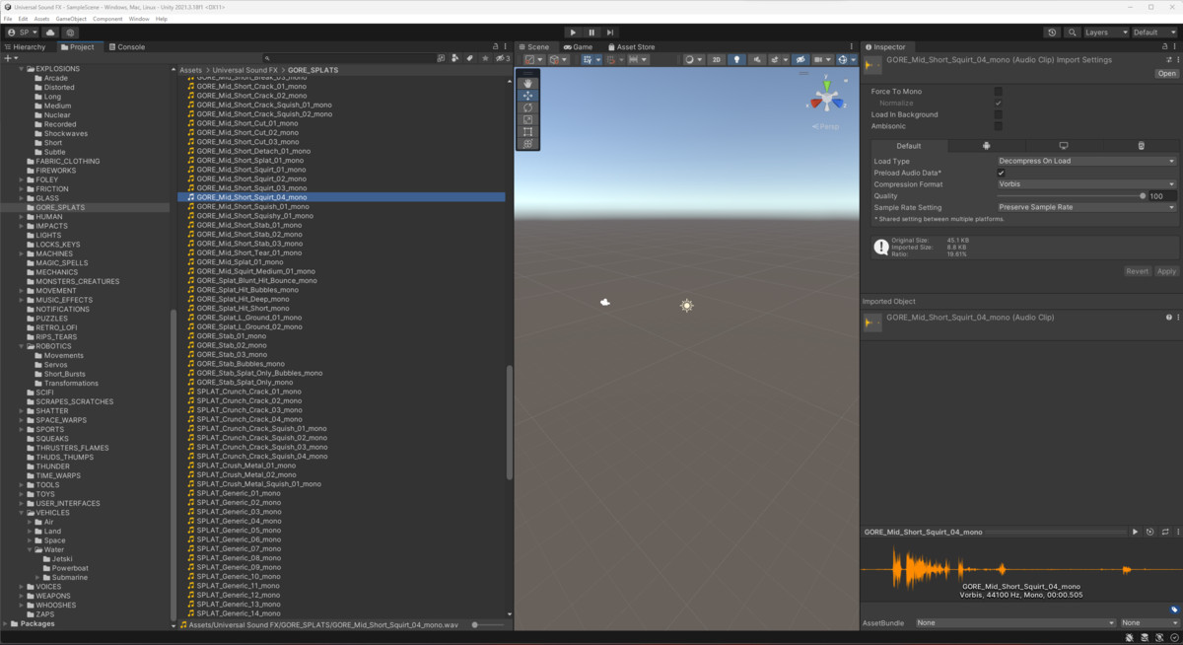Open the Load Type dropdown
The width and height of the screenshot is (1183, 645).
pos(1086,161)
